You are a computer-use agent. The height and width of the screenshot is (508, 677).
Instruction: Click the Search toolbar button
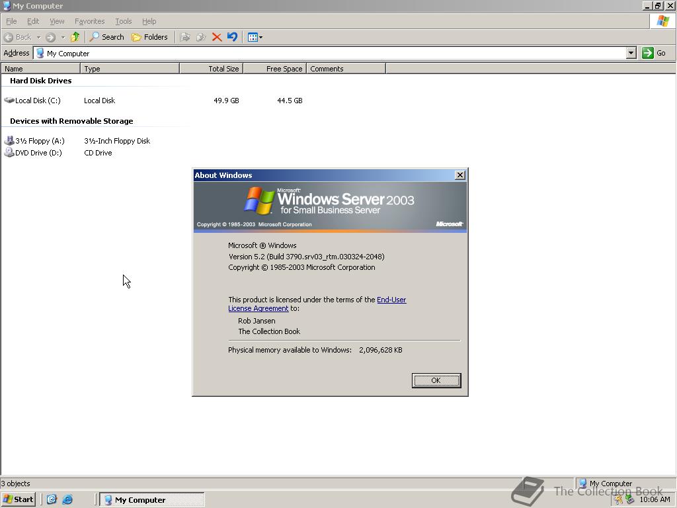[x=106, y=37]
